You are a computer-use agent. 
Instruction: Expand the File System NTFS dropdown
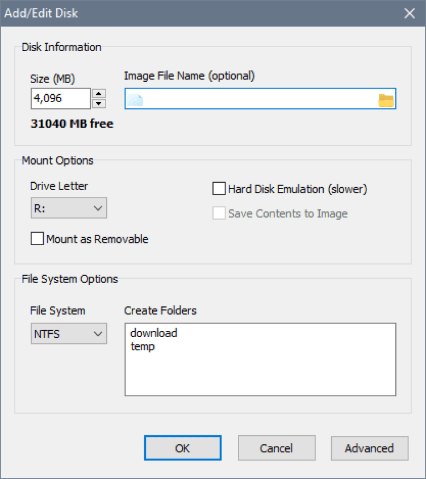(x=68, y=334)
